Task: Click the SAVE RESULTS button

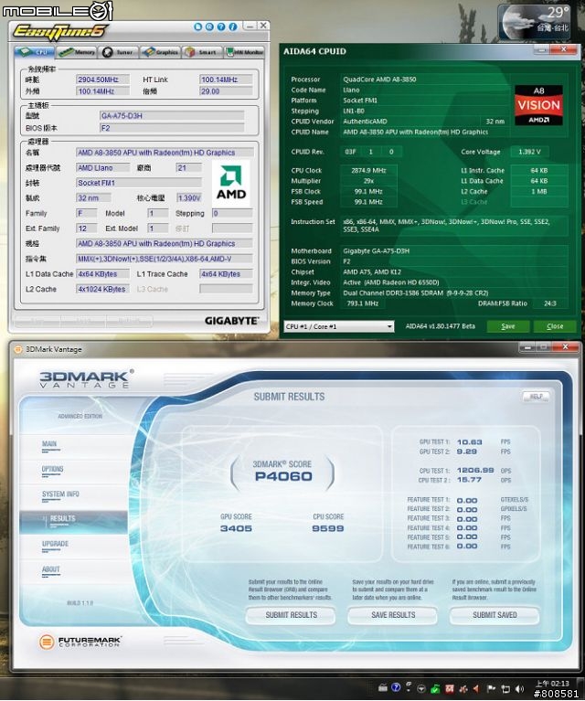Action: 393,615
